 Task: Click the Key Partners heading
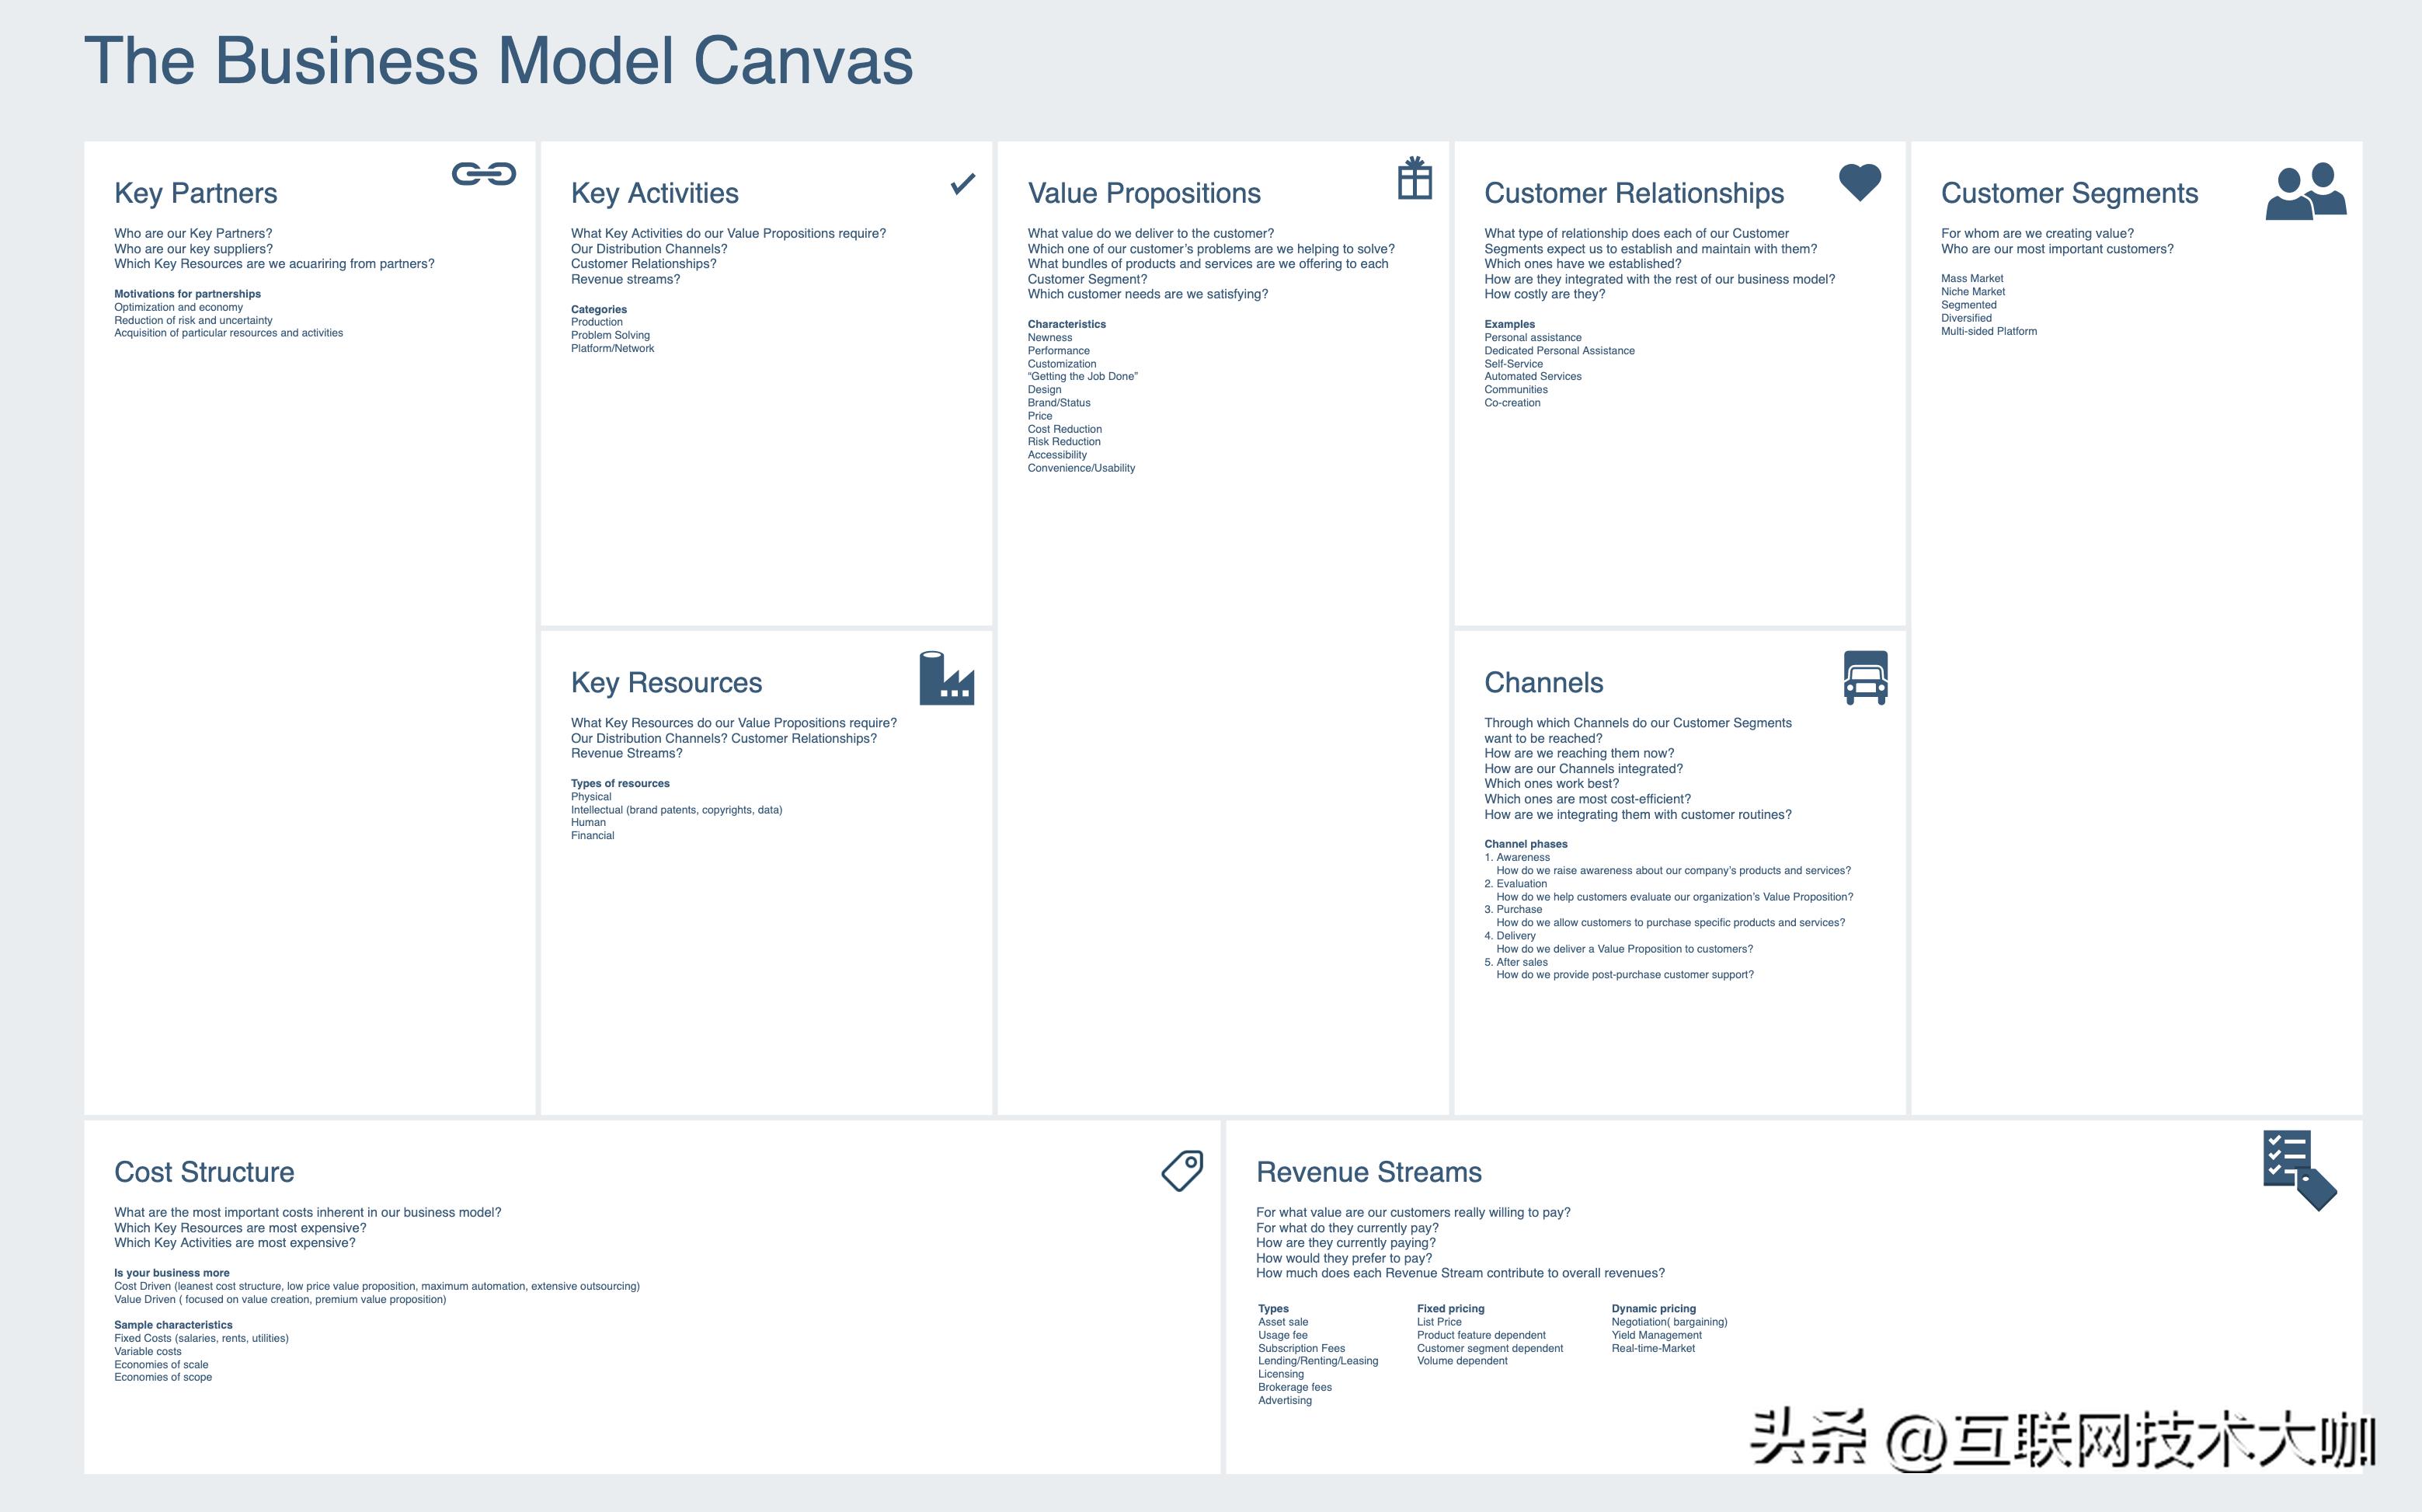tap(196, 193)
